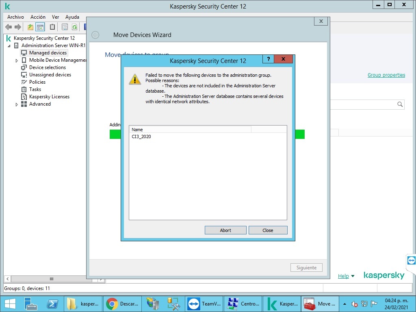The width and height of the screenshot is (416, 312).
Task: Click the disabled Siguiente button
Action: (x=306, y=267)
